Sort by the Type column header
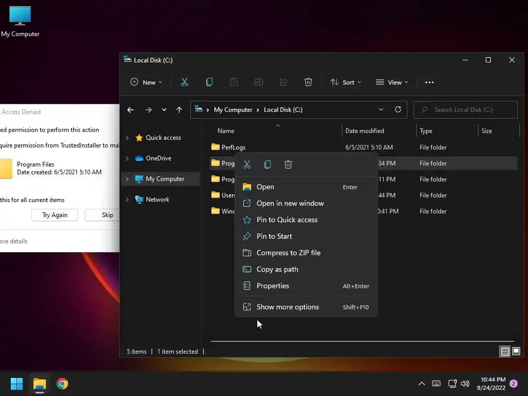The width and height of the screenshot is (528, 396). pyautogui.click(x=426, y=131)
